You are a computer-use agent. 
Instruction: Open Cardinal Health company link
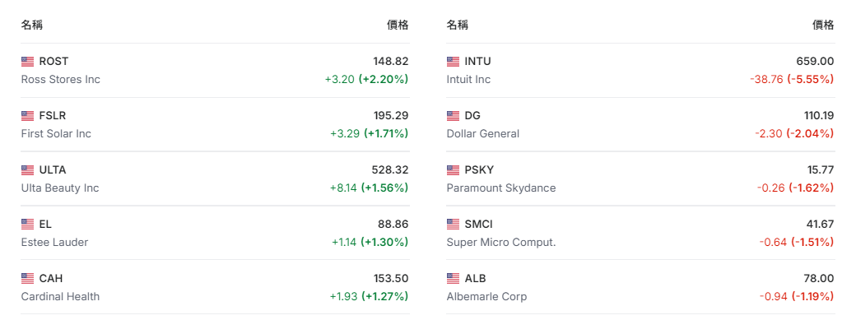click(61, 296)
